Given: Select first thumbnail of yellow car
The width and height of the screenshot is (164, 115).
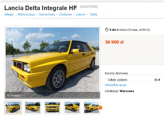Looking at the screenshot, I should click(x=13, y=108).
